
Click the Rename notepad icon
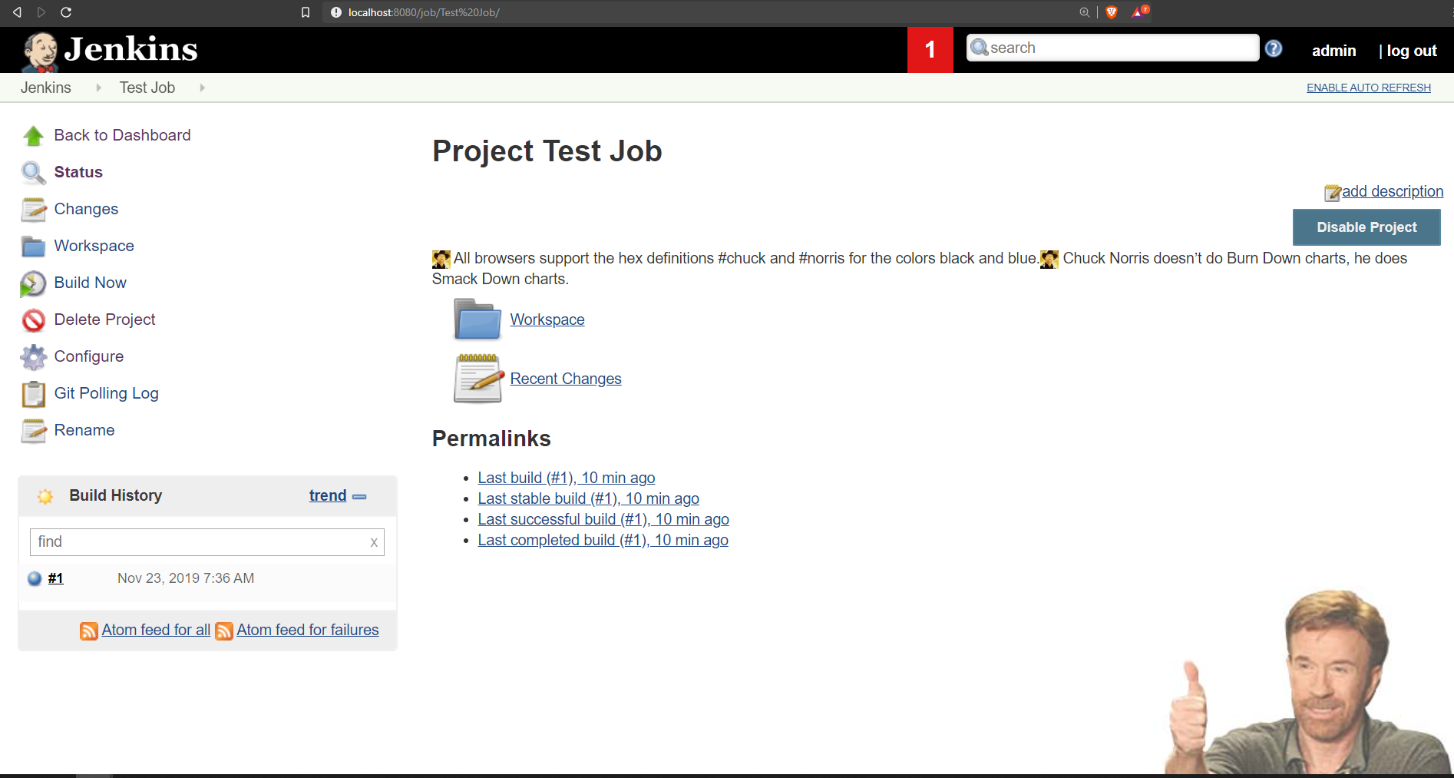point(33,431)
